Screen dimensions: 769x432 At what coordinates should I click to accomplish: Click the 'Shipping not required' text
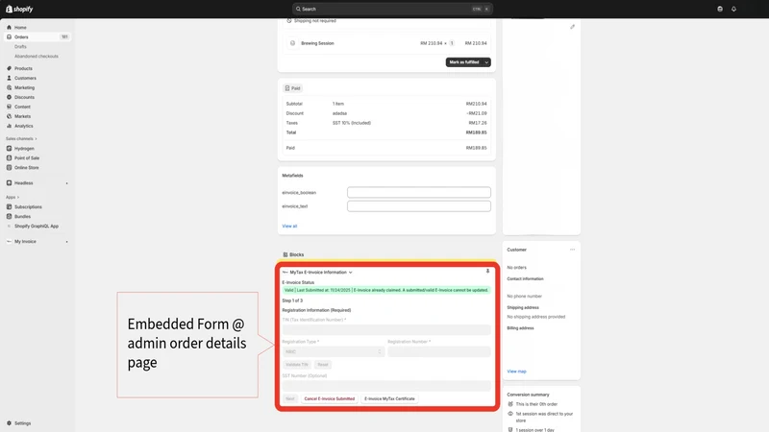pyautogui.click(x=315, y=20)
